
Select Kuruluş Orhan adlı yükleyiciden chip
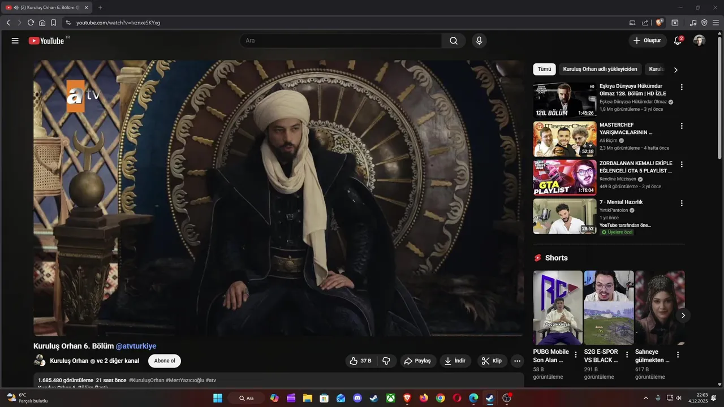[600, 69]
